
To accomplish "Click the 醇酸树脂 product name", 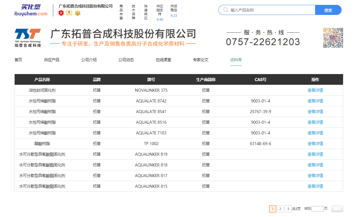I will [x=42, y=144].
